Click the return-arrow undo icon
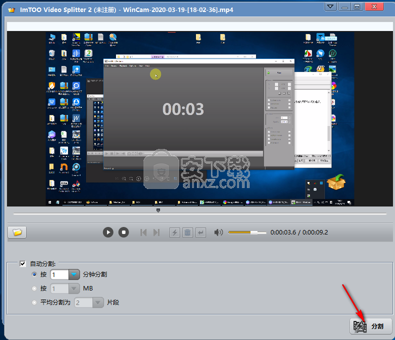 pos(200,232)
